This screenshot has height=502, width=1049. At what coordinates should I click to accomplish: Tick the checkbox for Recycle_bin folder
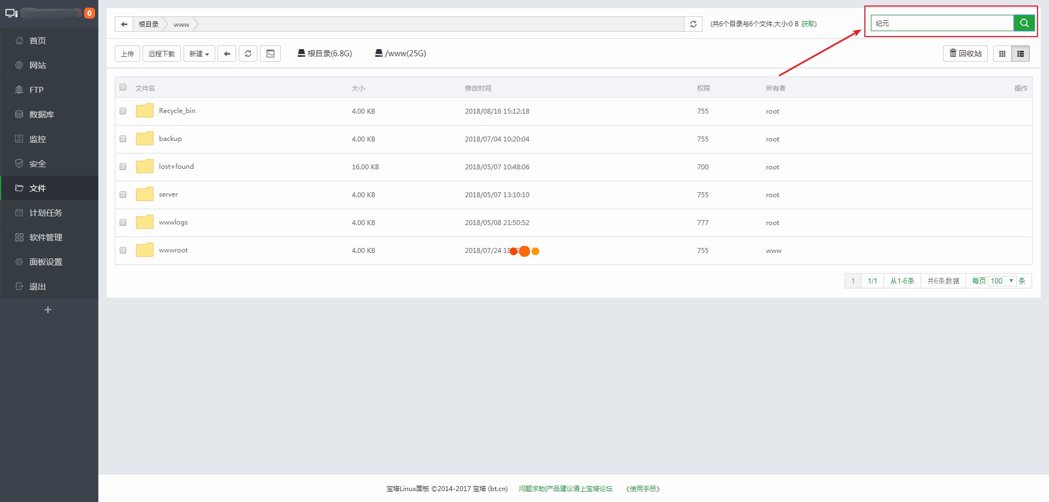(x=123, y=111)
